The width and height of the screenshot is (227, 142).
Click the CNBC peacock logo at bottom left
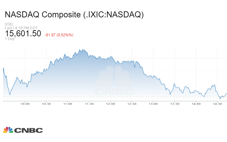tap(23, 130)
